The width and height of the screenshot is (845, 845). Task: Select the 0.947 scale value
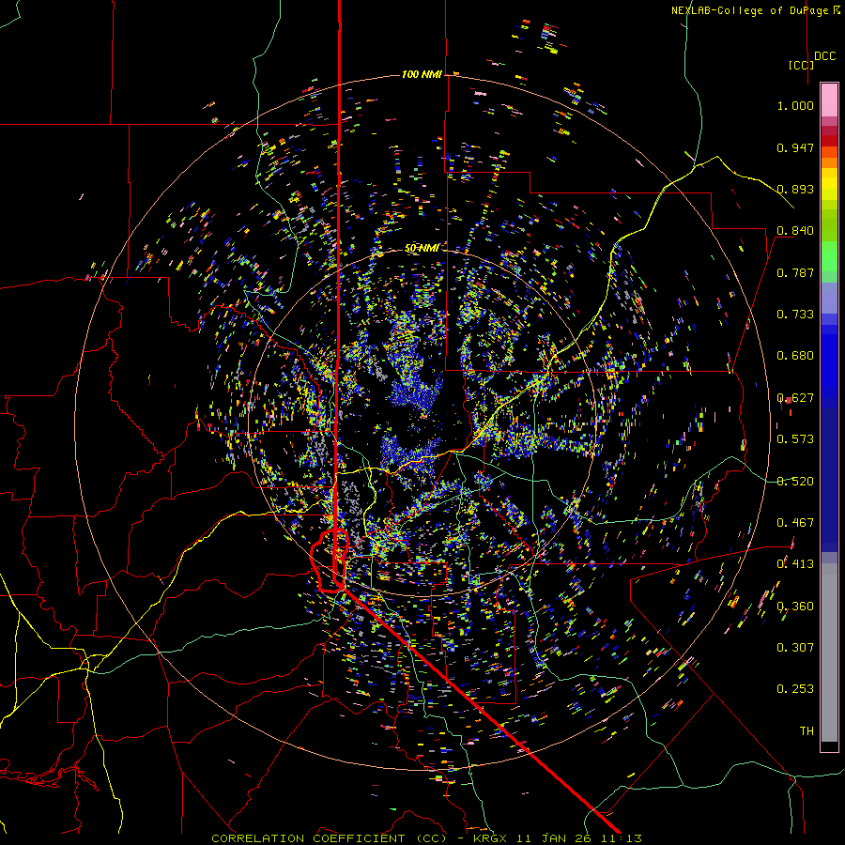795,147
